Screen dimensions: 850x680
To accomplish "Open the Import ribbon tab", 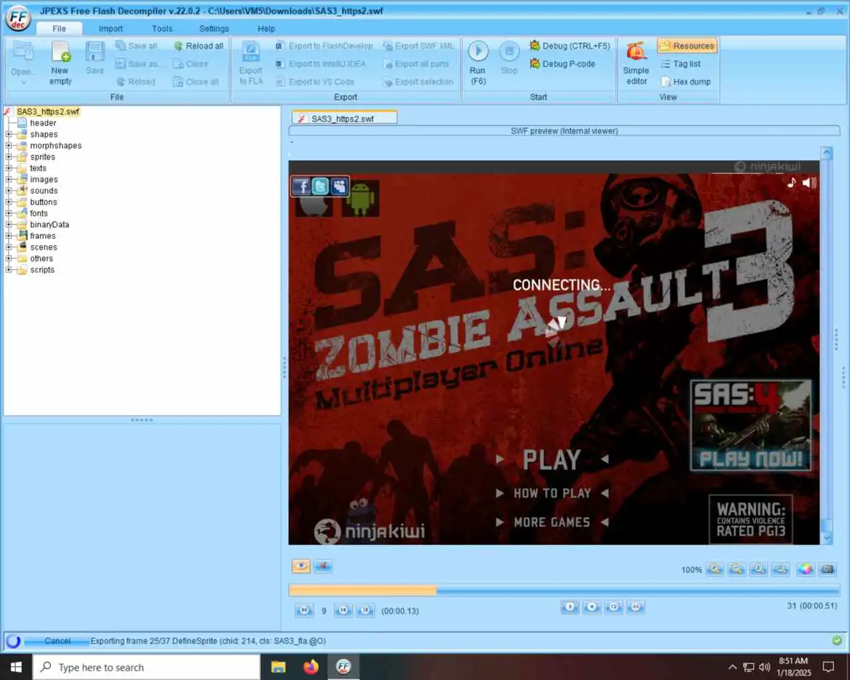I will point(111,29).
